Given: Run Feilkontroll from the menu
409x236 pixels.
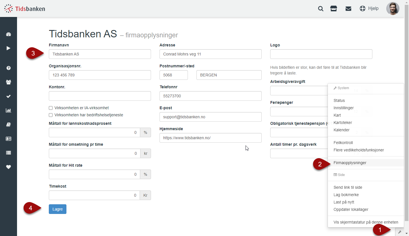Looking at the screenshot, I should point(366,143).
